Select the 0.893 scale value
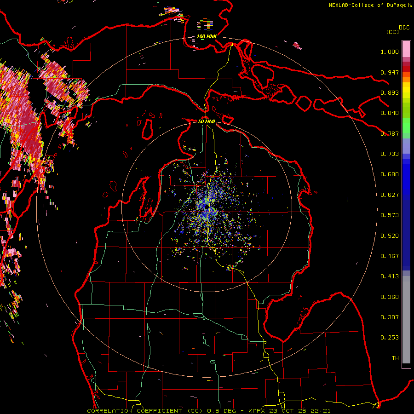 pyautogui.click(x=390, y=92)
